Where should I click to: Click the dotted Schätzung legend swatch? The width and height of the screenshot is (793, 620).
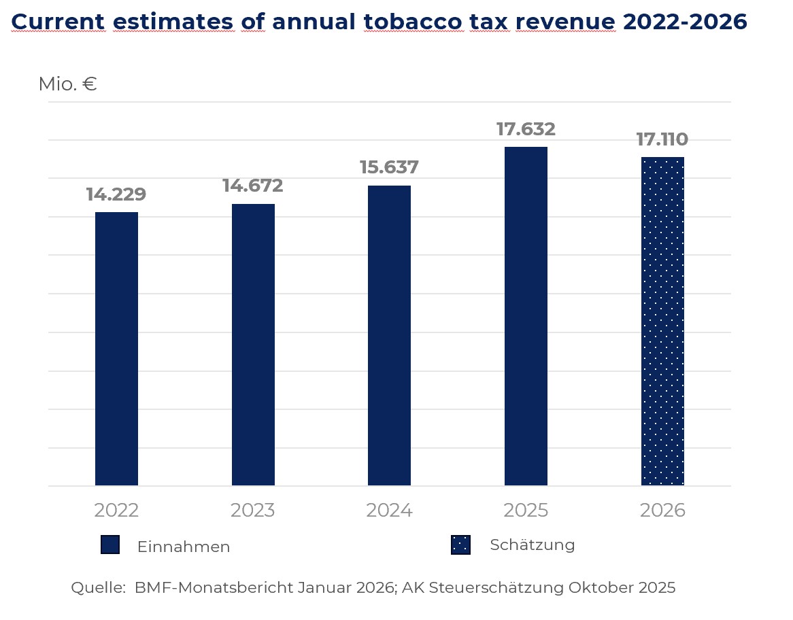coord(460,545)
